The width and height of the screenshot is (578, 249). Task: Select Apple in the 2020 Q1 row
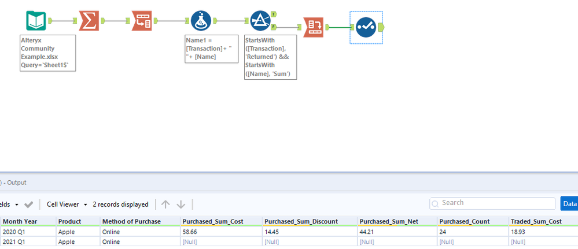click(x=78, y=232)
